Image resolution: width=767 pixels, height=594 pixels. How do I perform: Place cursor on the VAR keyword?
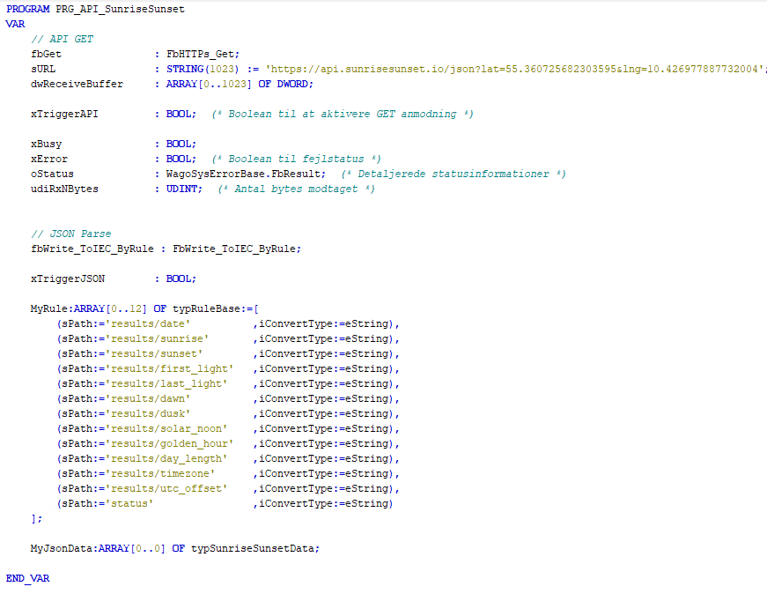tap(15, 24)
